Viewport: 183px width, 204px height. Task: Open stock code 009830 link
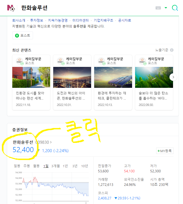(x=44, y=142)
